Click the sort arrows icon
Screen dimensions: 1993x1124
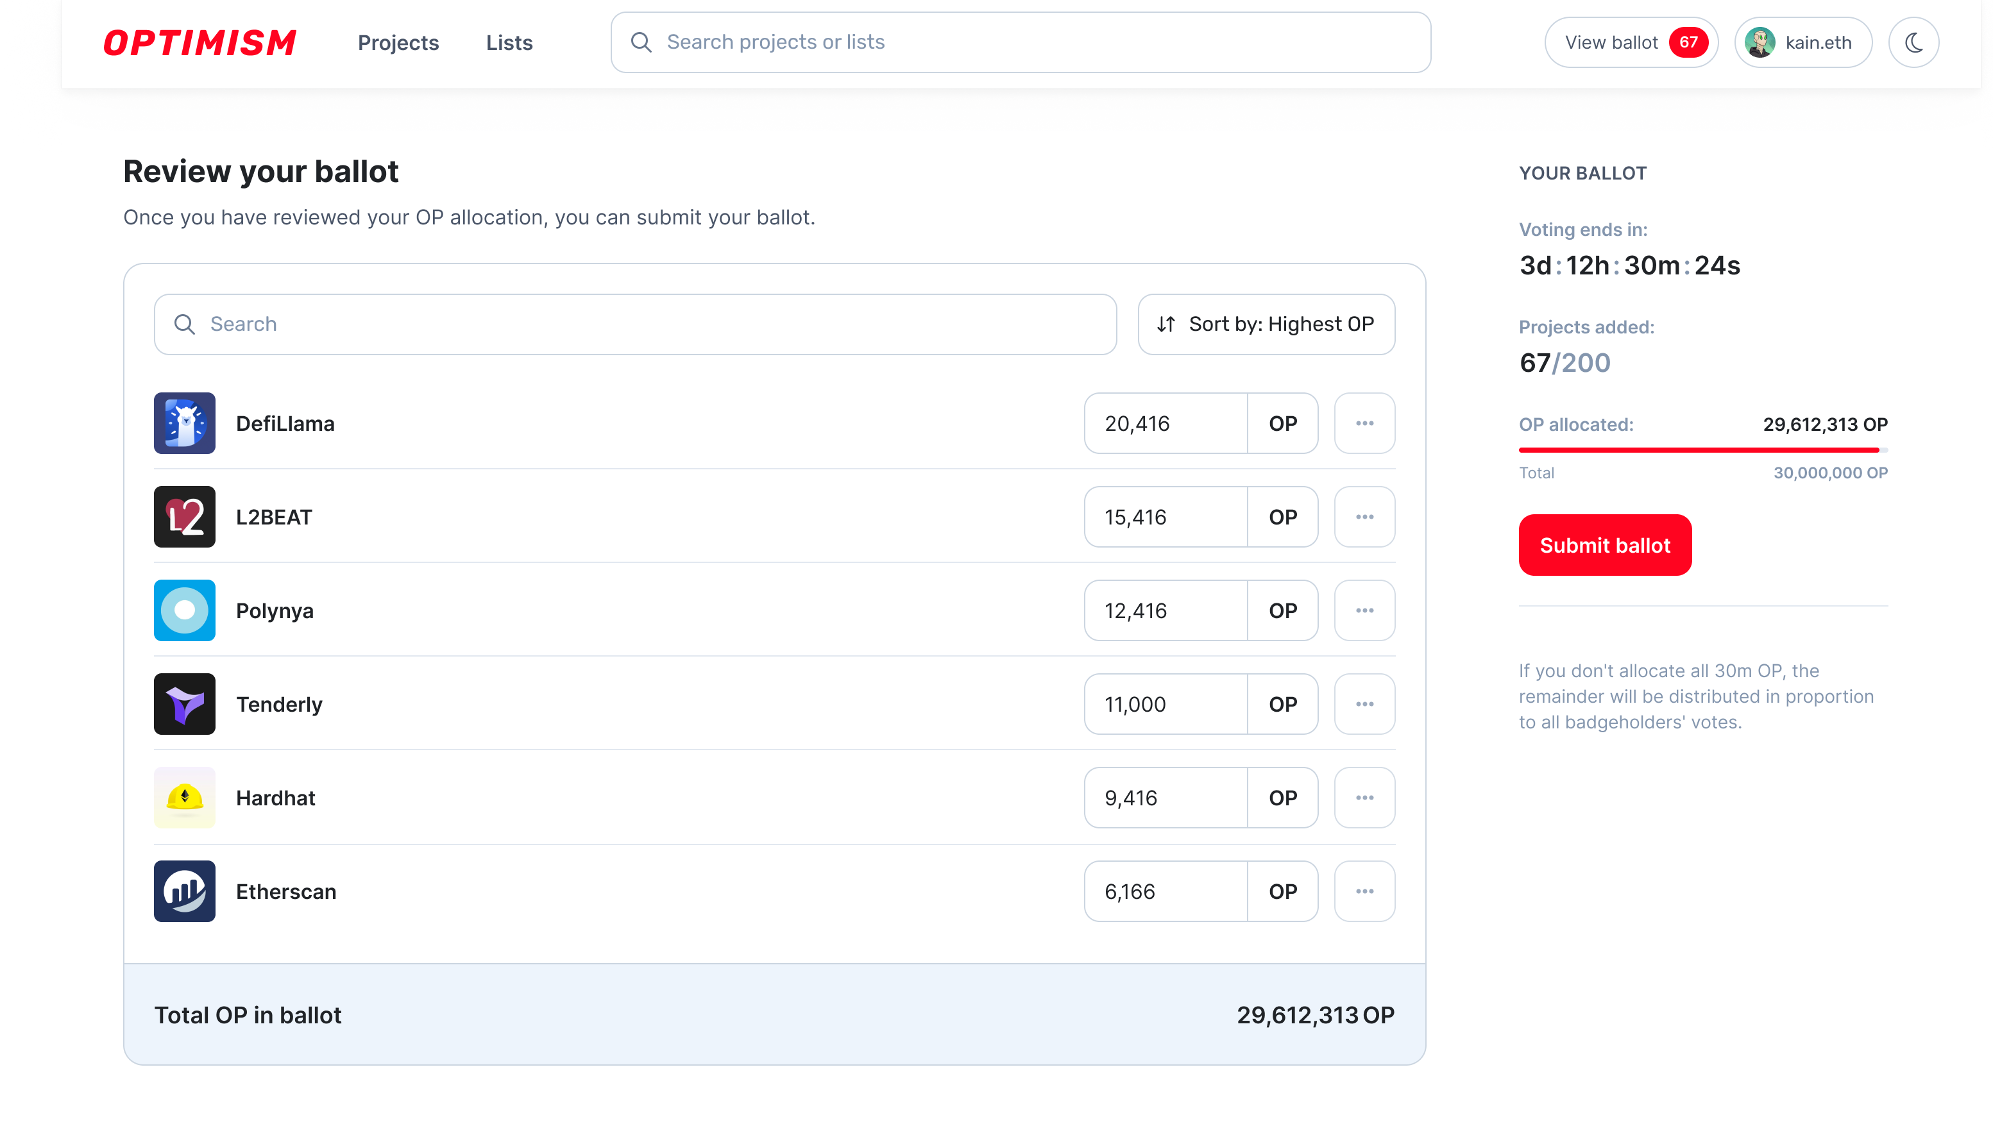coord(1166,324)
